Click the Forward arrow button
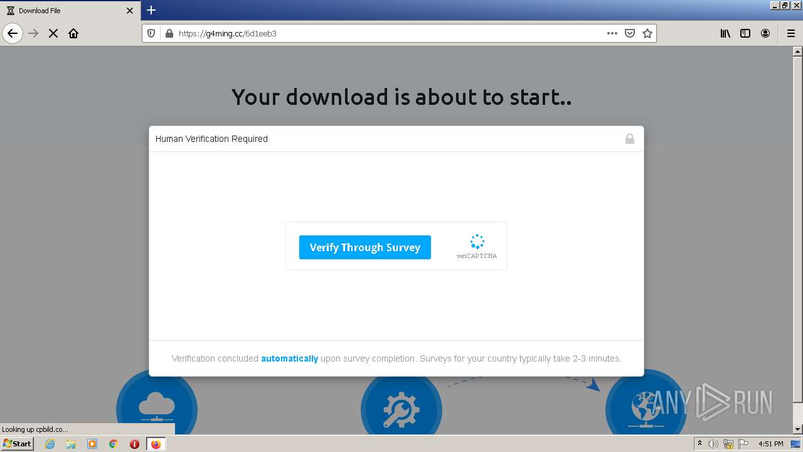This screenshot has width=803, height=452. click(33, 33)
